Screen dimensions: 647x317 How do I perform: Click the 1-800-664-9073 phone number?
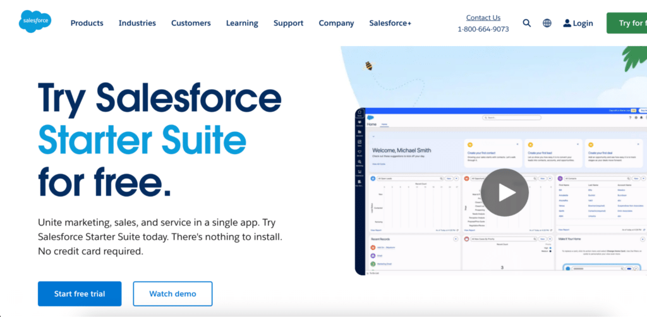tap(483, 29)
